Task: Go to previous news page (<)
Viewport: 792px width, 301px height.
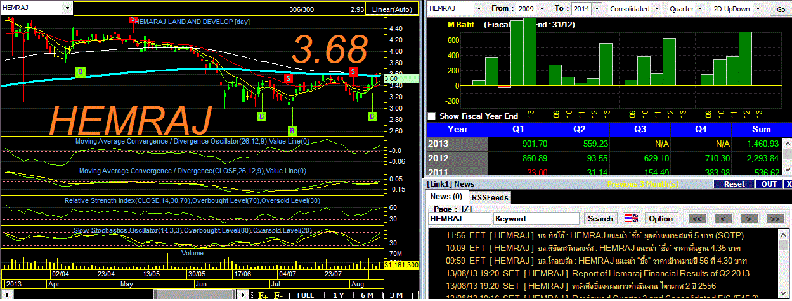Action: point(723,218)
